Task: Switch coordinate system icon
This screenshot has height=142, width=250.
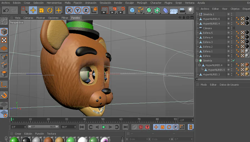Action: (94, 10)
